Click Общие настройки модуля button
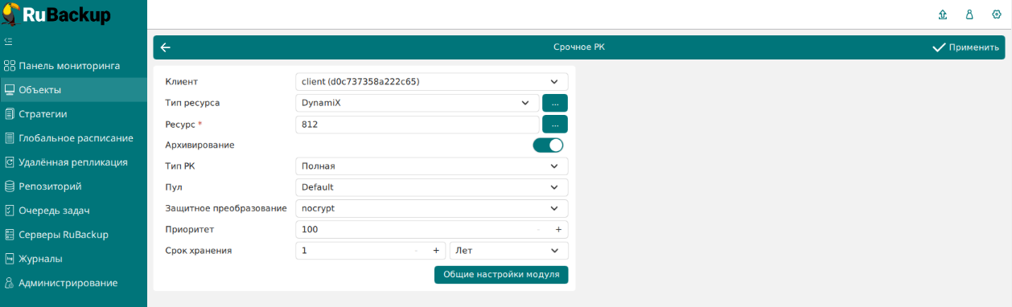The image size is (1012, 307). [501, 275]
